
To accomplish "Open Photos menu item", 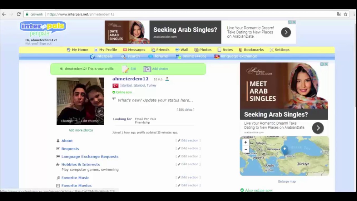I will click(x=203, y=50).
